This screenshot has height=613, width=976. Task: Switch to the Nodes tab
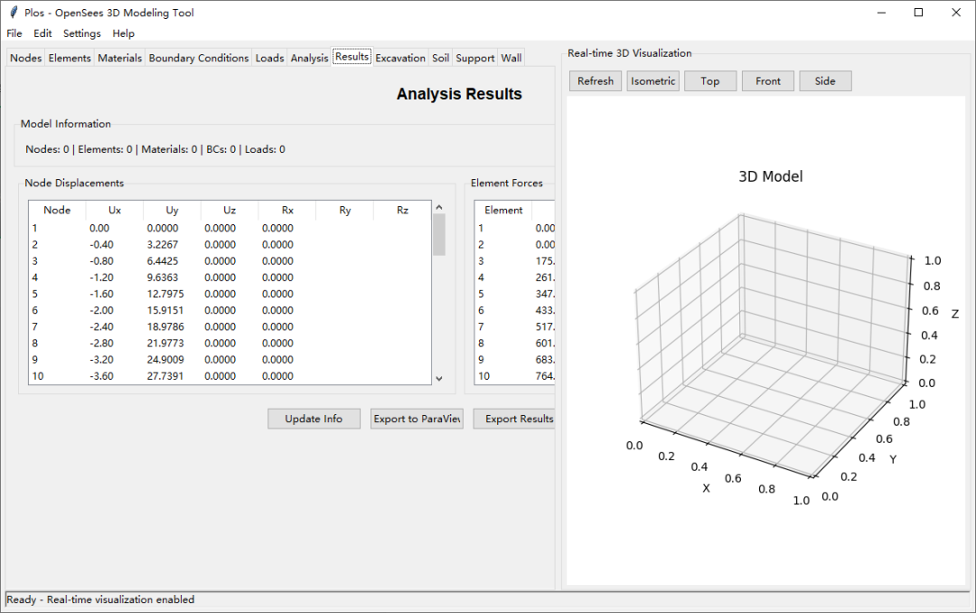pyautogui.click(x=25, y=58)
